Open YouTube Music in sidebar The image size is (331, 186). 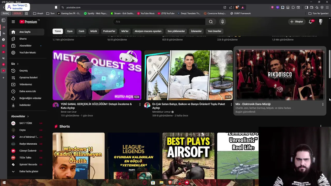click(x=27, y=52)
